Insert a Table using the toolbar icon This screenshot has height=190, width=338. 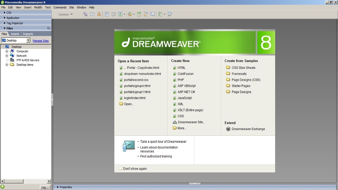tap(107, 14)
